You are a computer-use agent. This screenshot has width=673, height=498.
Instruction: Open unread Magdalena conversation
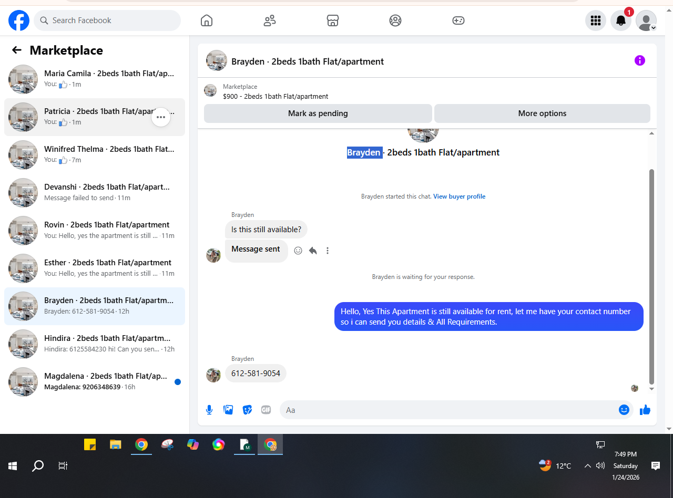95,382
